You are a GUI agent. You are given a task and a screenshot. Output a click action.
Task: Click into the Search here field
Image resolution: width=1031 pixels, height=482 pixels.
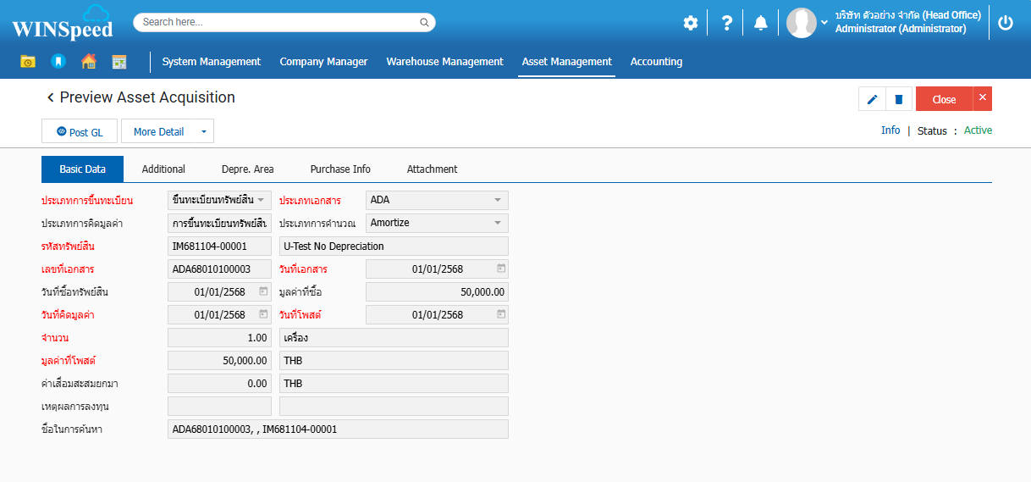279,22
